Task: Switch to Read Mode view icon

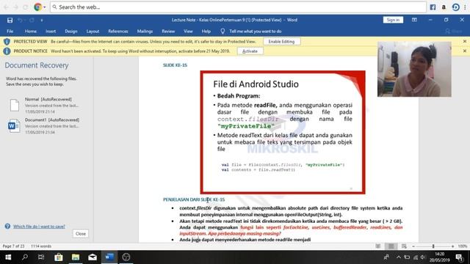Action: pos(378,246)
